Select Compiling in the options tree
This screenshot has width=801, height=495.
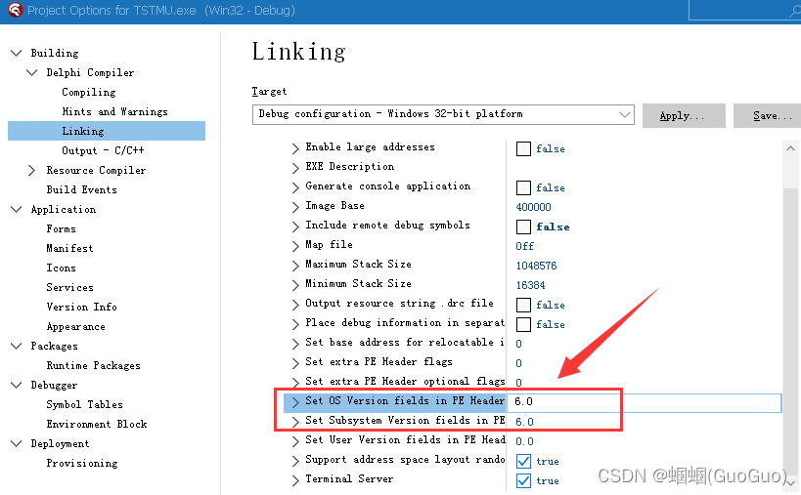pos(89,93)
